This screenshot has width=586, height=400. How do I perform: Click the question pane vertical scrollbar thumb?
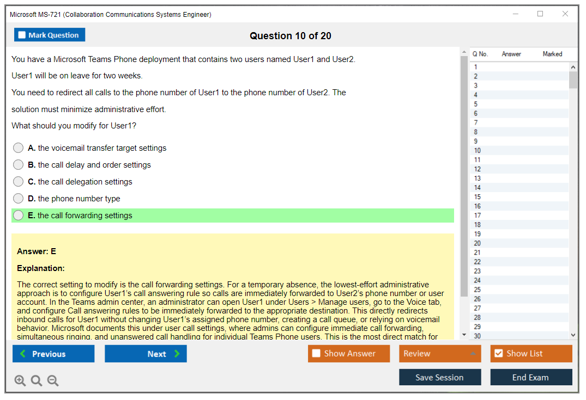point(464,176)
